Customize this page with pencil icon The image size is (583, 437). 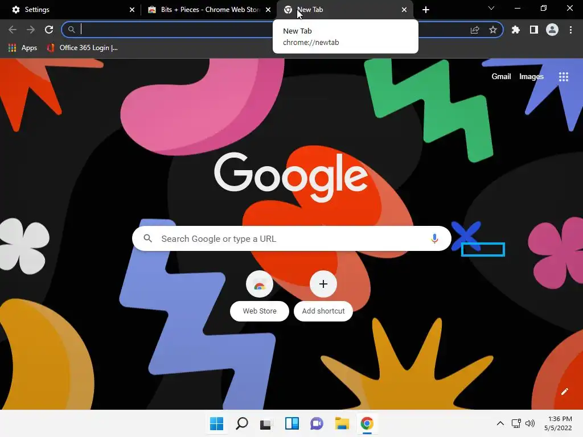[564, 391]
